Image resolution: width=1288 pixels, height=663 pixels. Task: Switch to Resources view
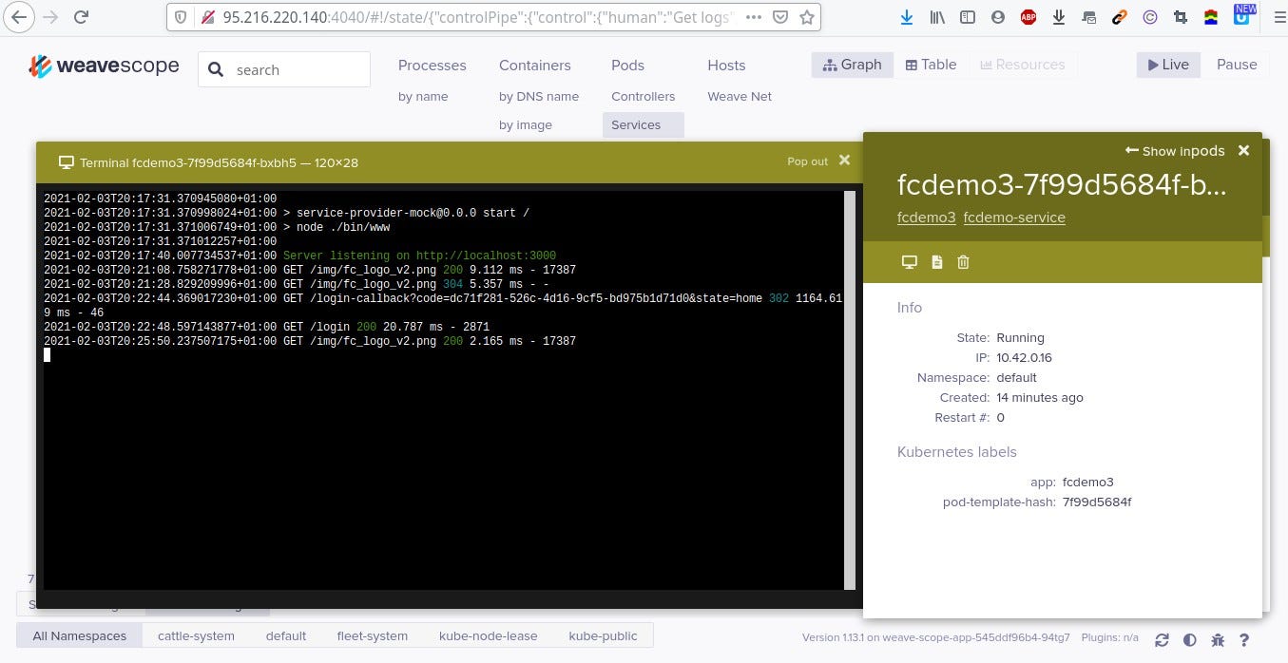pos(1023,65)
